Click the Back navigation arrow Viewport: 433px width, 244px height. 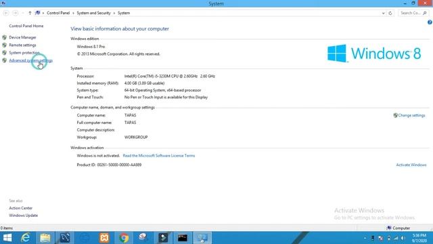6,13
